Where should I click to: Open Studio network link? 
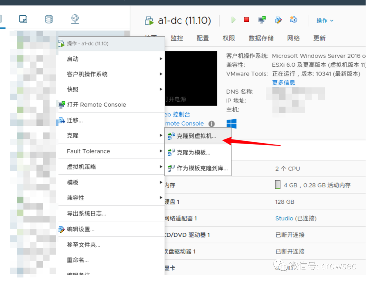click(x=284, y=218)
